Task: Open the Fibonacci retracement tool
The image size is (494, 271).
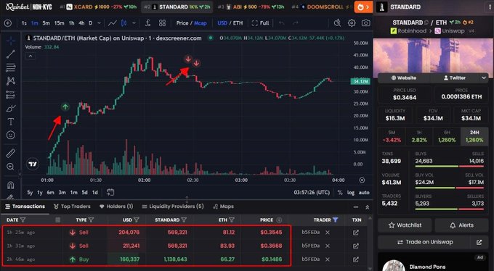Action: pyautogui.click(x=11, y=67)
